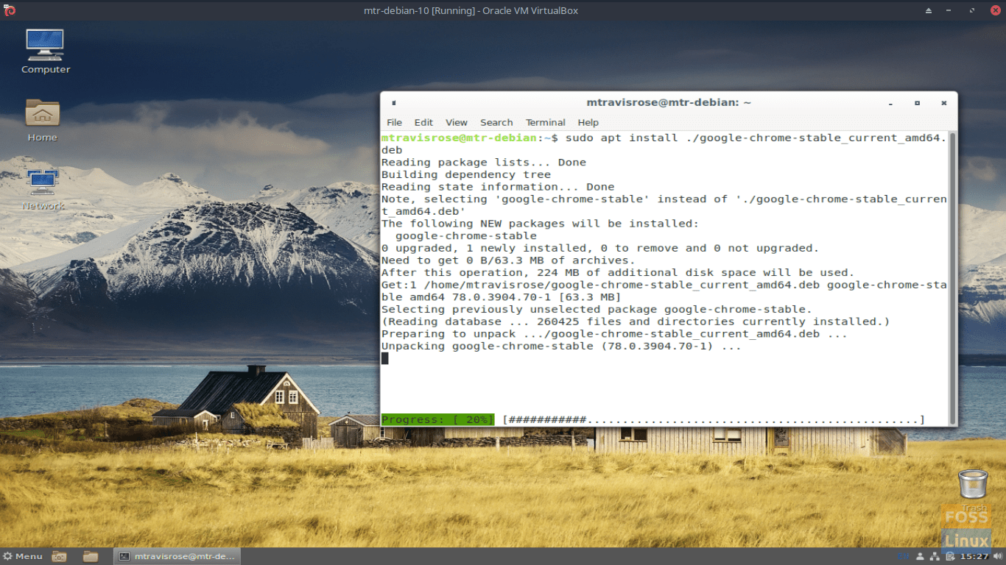The image size is (1006, 565).
Task: Click the "Reading state information... Done" line
Action: [x=498, y=187]
